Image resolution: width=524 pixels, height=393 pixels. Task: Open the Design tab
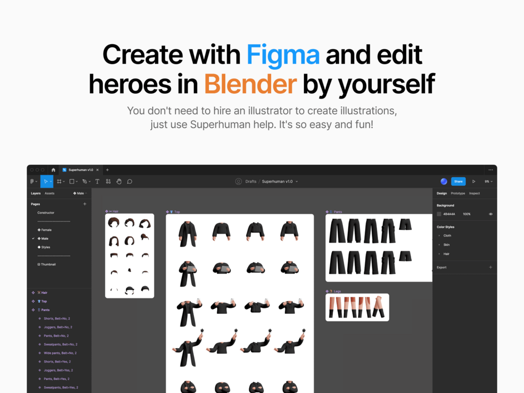pos(442,193)
